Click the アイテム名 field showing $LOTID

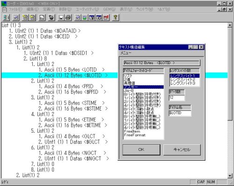pyautogui.click(x=180, y=113)
